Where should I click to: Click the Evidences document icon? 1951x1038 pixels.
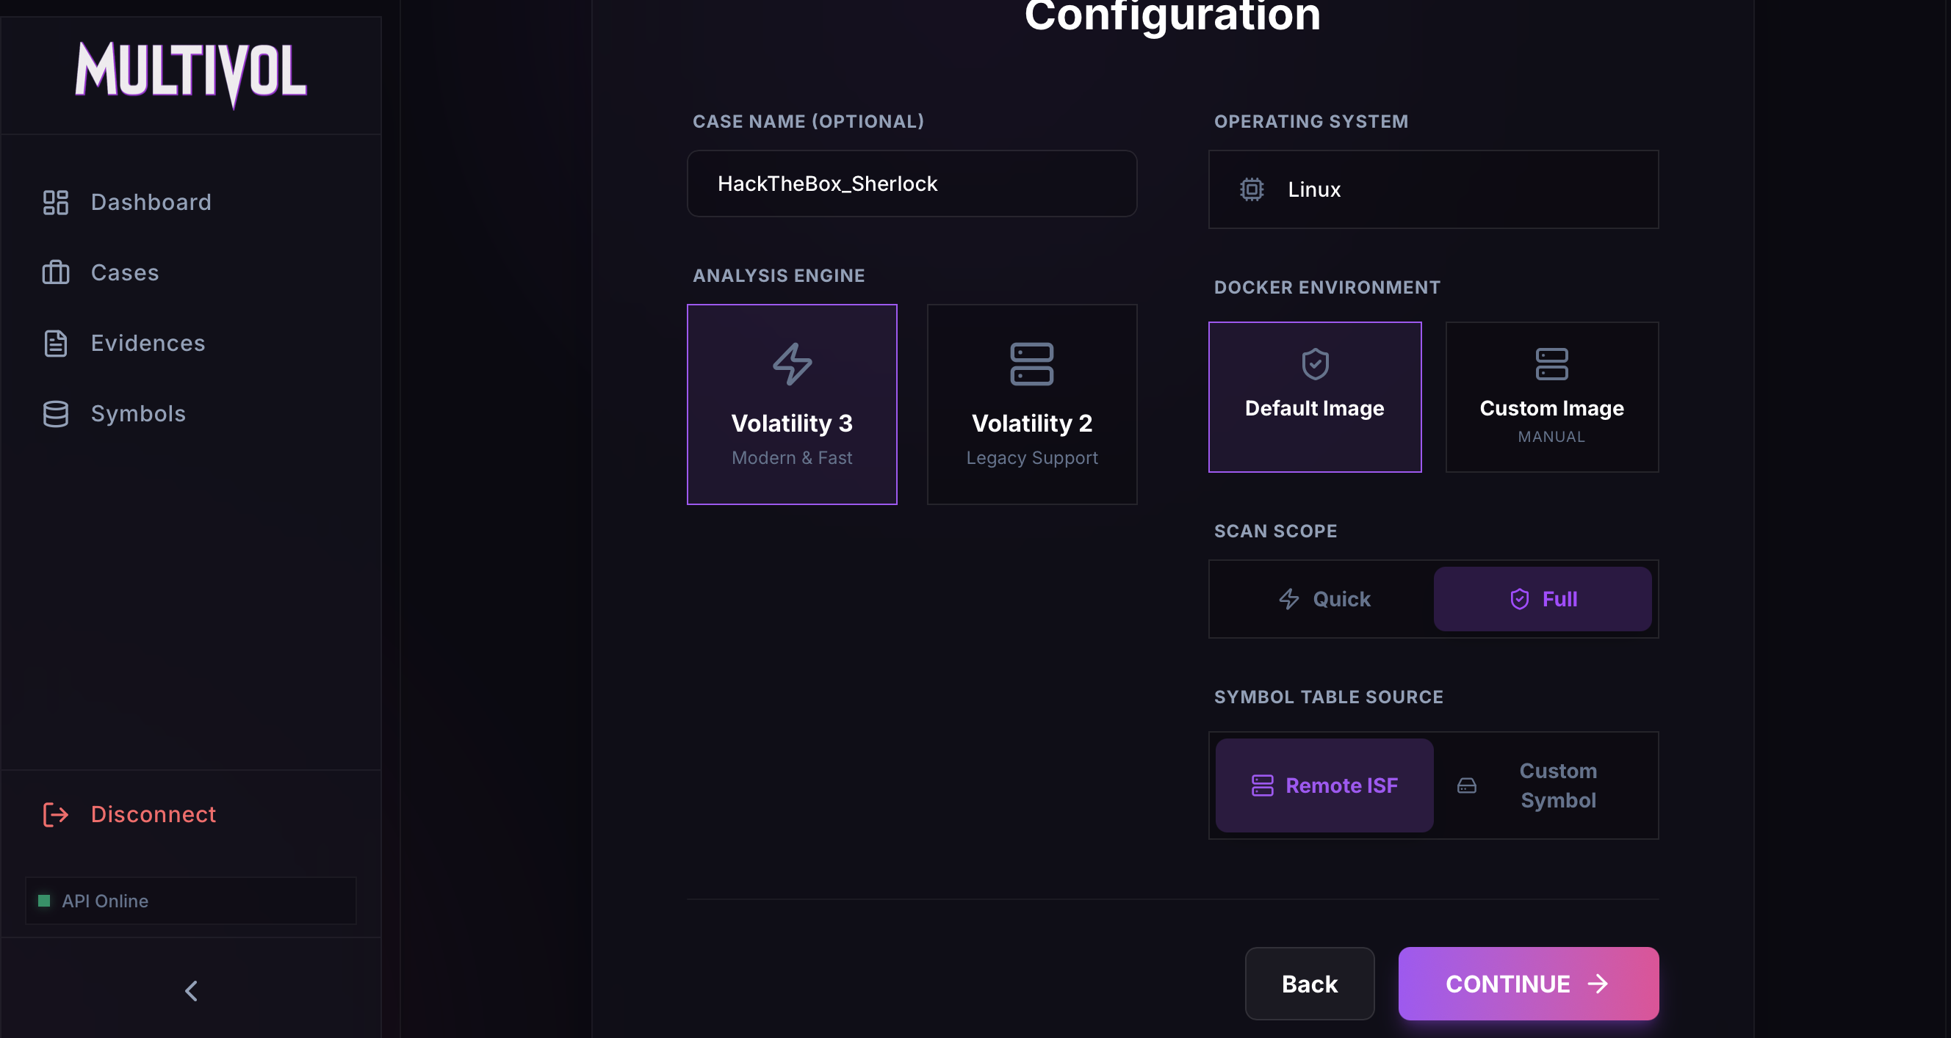(55, 343)
